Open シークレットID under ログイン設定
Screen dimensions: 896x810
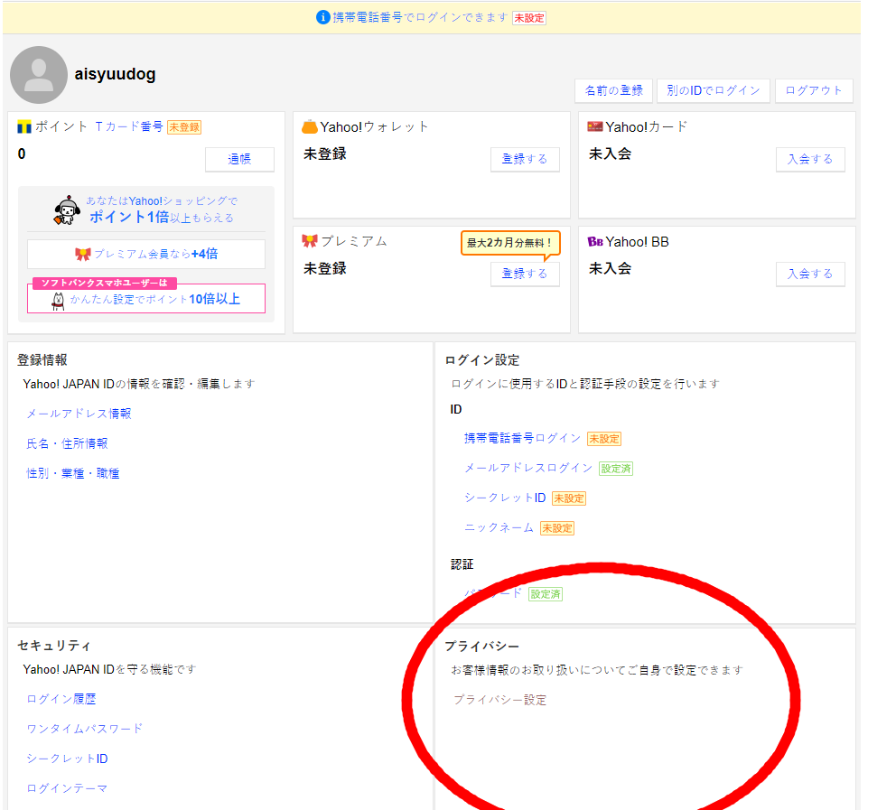click(x=505, y=498)
